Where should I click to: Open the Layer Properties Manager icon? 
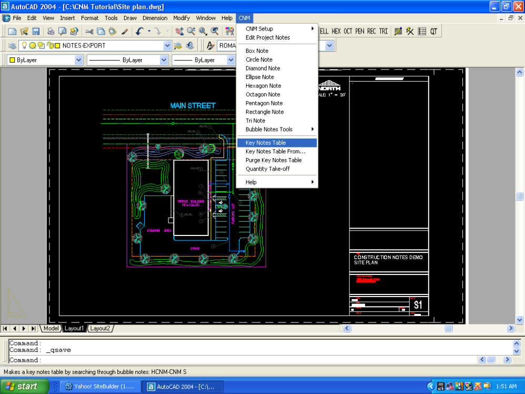click(12, 46)
